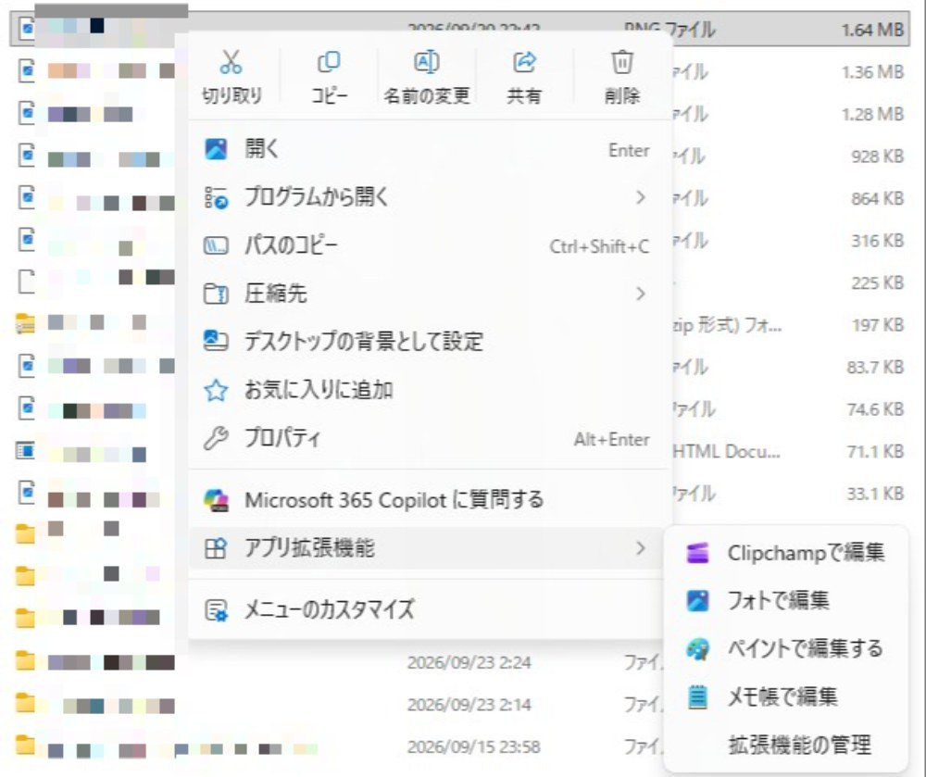
Task: Select the file row sized 316 KB
Action: (x=459, y=240)
